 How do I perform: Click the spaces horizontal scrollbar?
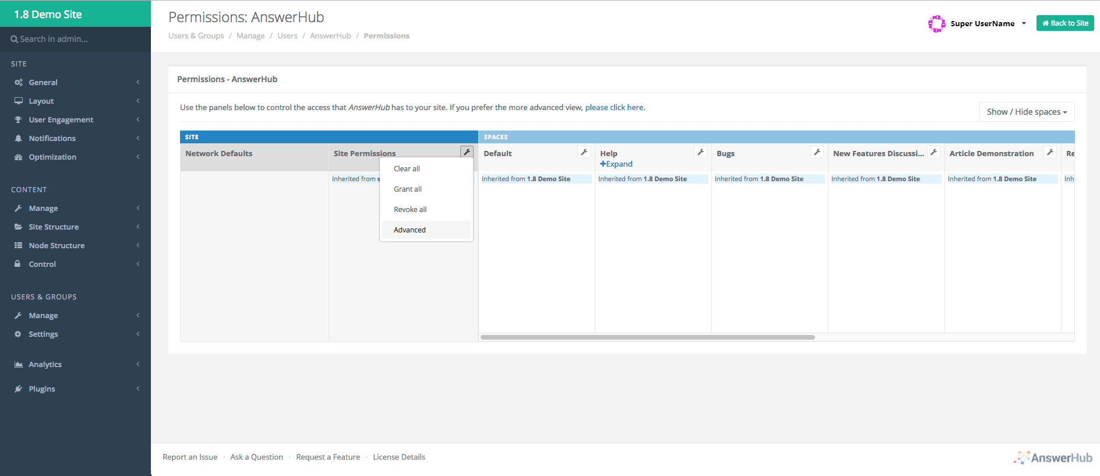click(647, 337)
